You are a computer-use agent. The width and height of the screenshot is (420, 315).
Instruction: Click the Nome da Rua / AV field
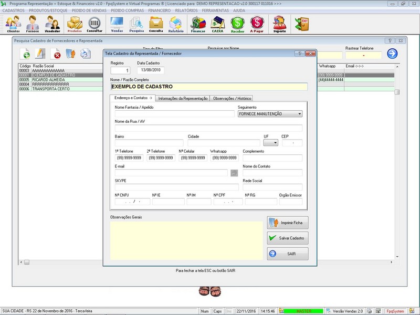(208, 128)
